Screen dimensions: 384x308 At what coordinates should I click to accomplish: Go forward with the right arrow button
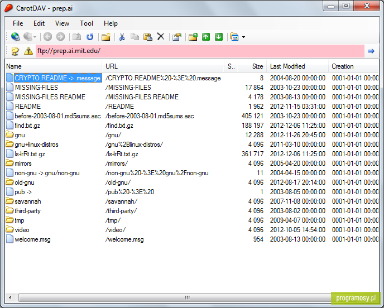pyautogui.click(x=60, y=37)
